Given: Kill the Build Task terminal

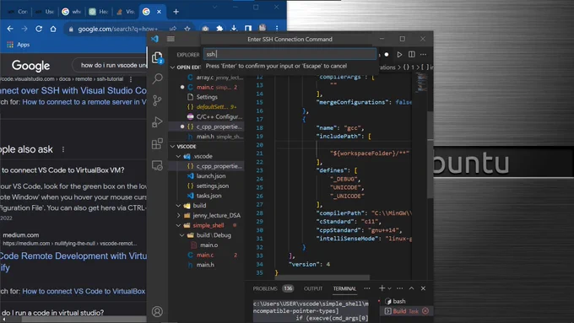Looking at the screenshot, I should click(x=425, y=311).
